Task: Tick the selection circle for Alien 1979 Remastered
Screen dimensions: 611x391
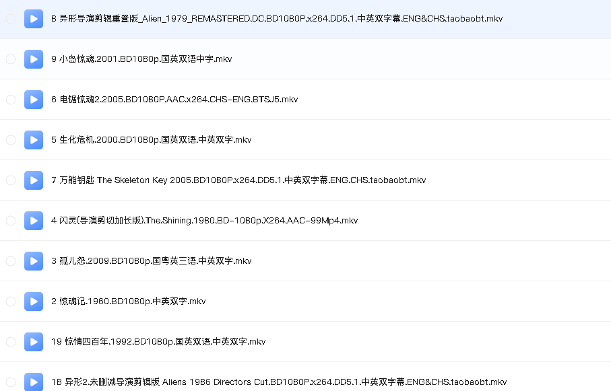Action: tap(11, 19)
